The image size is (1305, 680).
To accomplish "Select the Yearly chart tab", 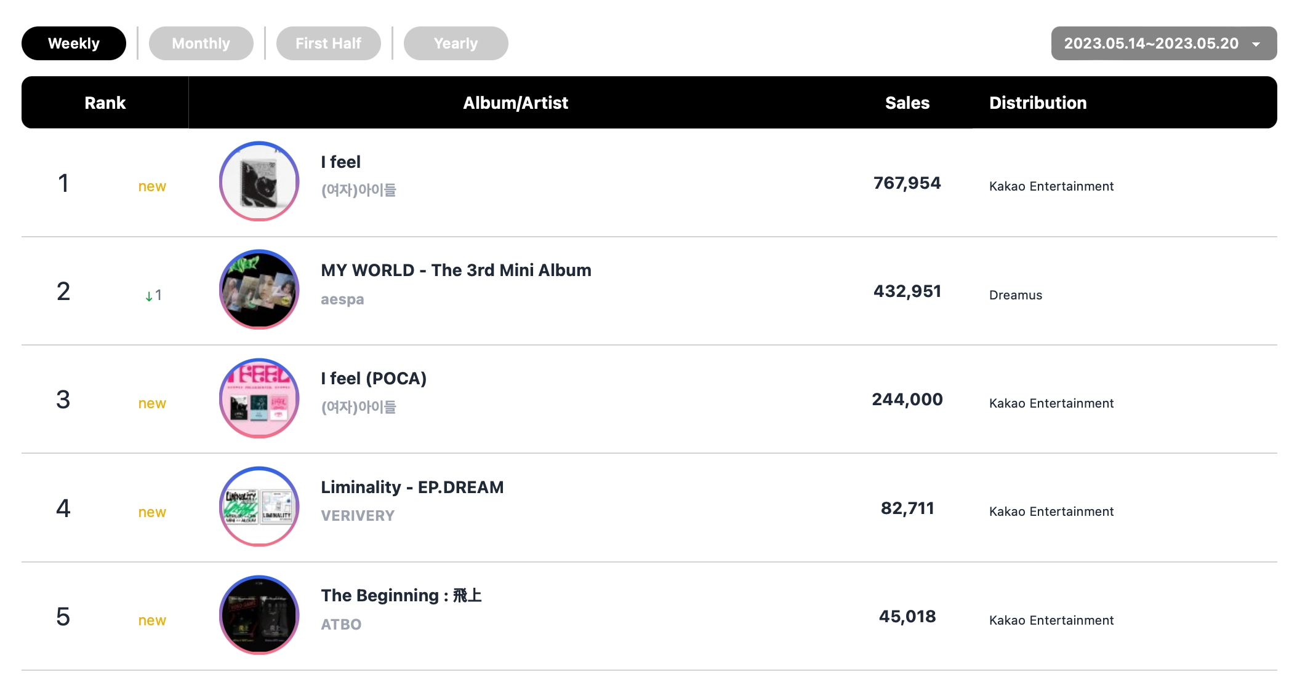I will click(x=456, y=44).
